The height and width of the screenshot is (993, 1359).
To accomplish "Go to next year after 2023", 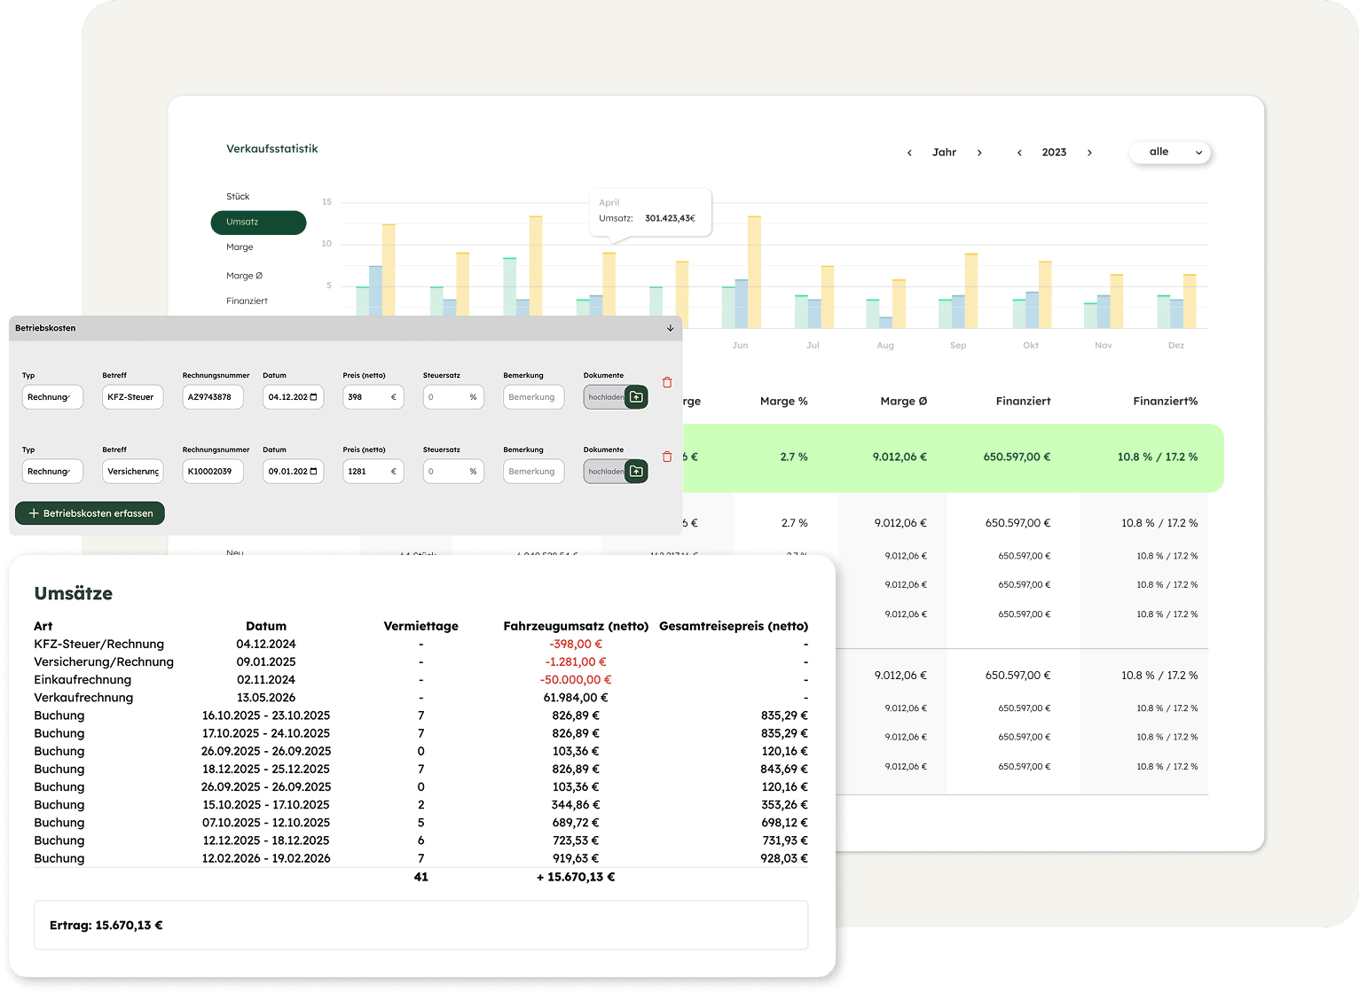I will point(1089,152).
